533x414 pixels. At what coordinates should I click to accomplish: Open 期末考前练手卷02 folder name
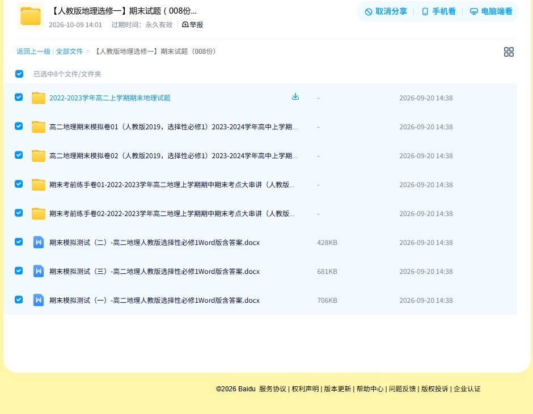tap(172, 213)
